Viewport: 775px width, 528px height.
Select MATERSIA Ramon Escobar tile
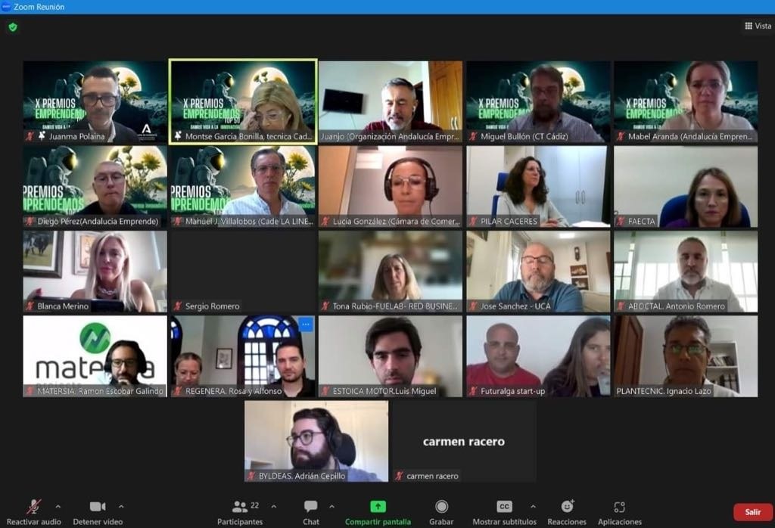point(95,356)
